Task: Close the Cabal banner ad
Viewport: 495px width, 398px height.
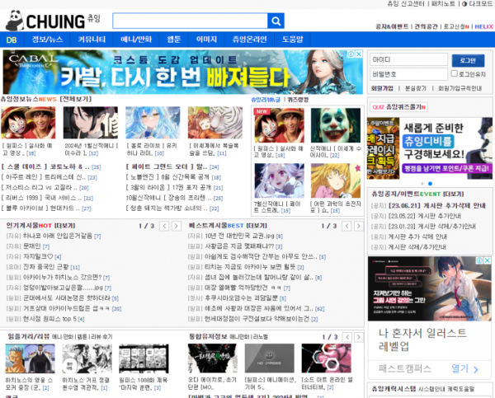Action: (x=359, y=54)
